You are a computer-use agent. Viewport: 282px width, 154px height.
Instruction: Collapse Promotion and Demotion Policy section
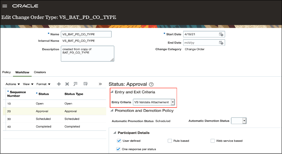click(x=112, y=110)
